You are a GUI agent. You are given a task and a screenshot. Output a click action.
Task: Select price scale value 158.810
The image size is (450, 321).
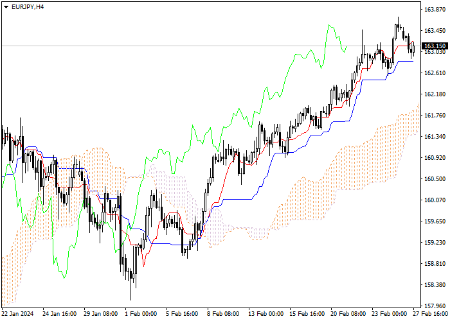click(435, 263)
